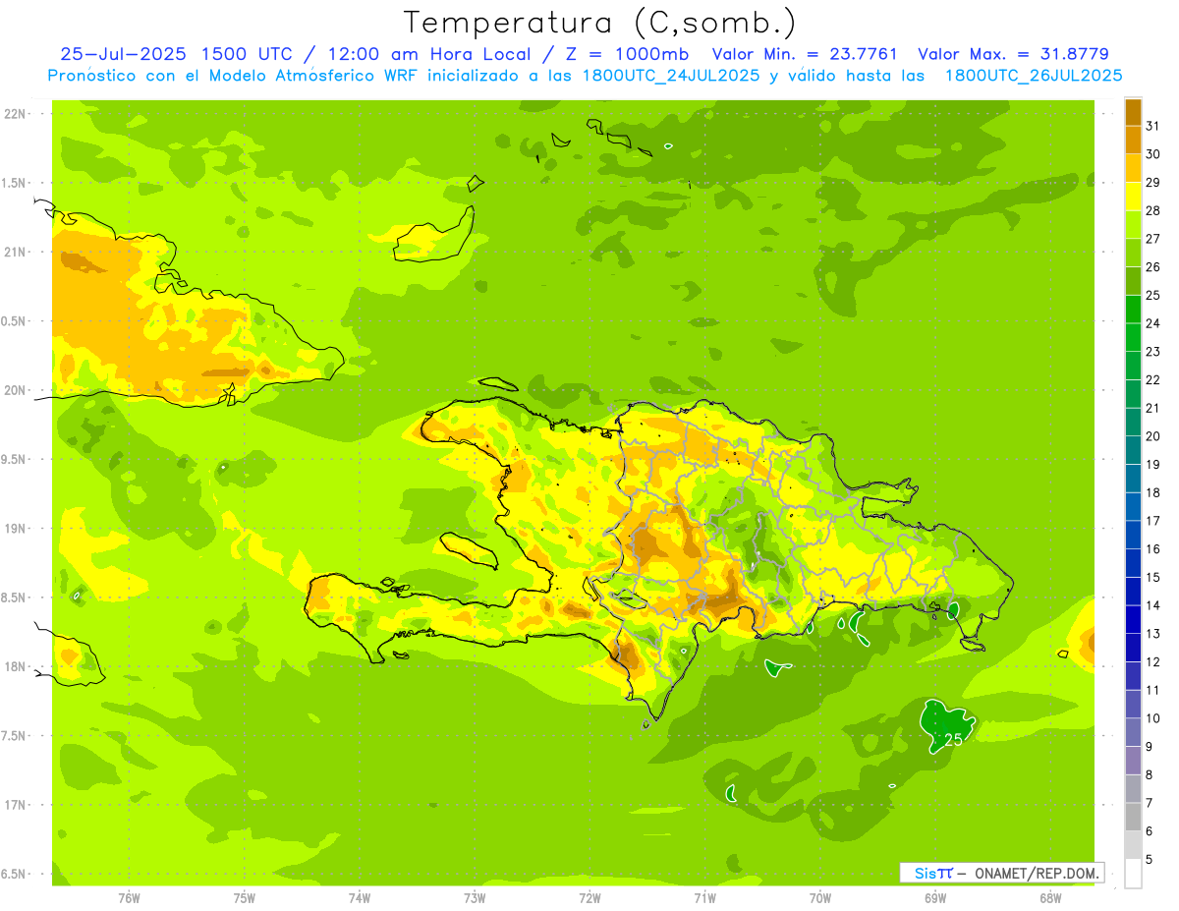This screenshot has height=911, width=1179.
Task: Click the "22N" latitude axis label
Action: [15, 113]
